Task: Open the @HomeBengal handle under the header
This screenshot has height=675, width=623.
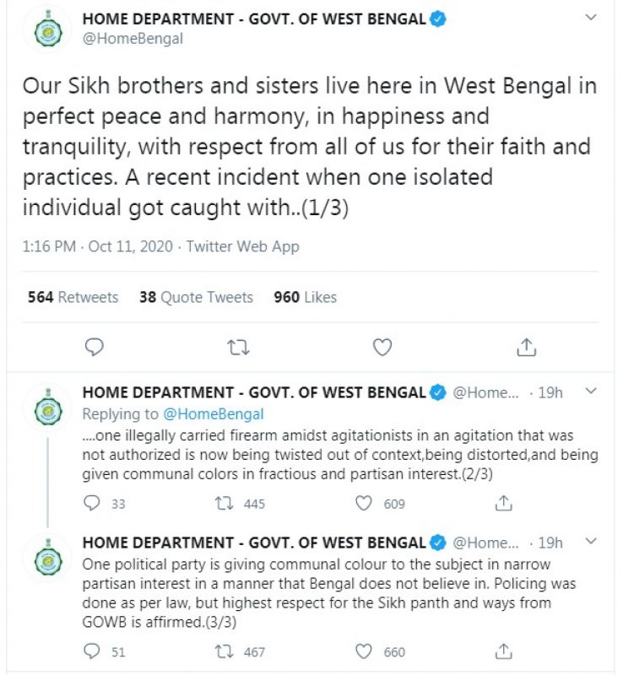Action: pos(133,39)
